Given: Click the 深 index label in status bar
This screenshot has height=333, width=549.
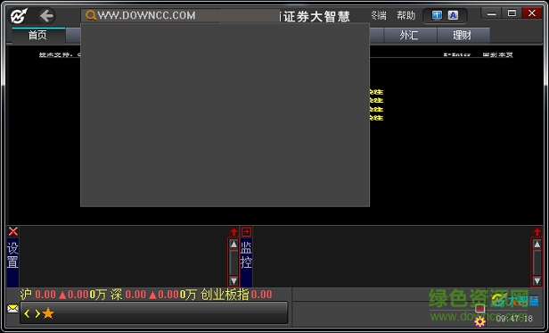Looking at the screenshot, I should pyautogui.click(x=116, y=295).
